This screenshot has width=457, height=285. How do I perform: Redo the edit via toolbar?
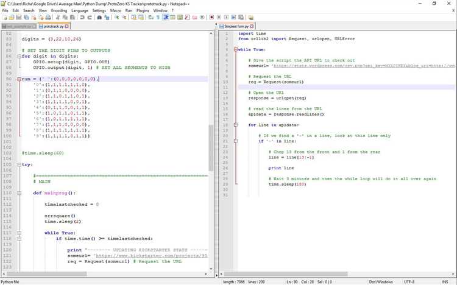click(x=90, y=18)
